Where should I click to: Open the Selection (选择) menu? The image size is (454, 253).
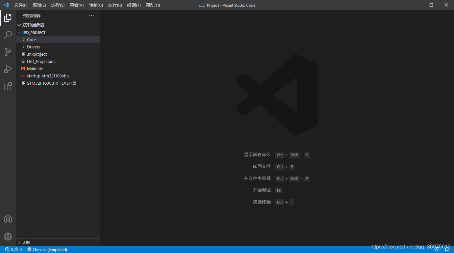[x=58, y=5]
